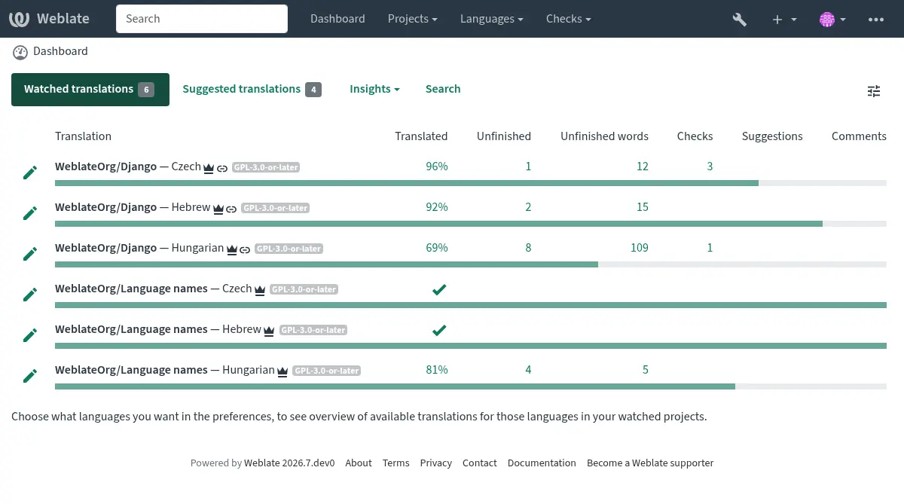Click link icon on Django Czech row
The height and width of the screenshot is (504, 904).
pos(222,168)
